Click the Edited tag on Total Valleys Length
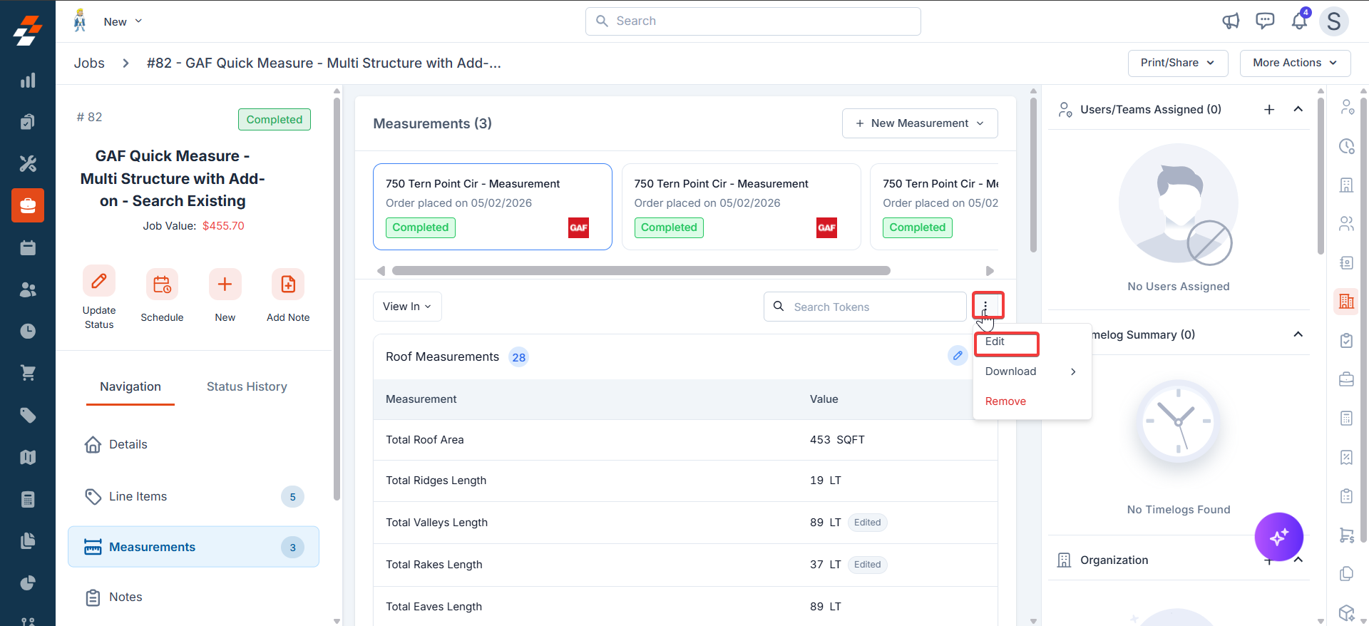The height and width of the screenshot is (626, 1369). click(x=868, y=523)
